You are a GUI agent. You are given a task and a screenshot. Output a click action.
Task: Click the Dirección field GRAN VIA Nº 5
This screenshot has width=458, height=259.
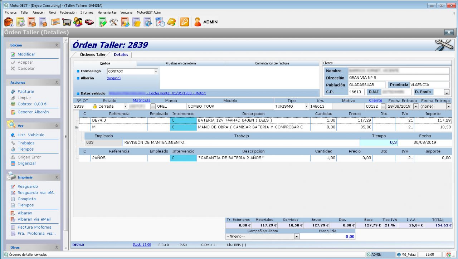399,78
